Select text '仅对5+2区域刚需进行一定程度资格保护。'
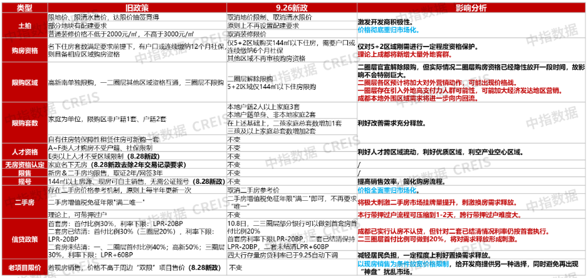This screenshot has width=588, height=278. coord(417,47)
